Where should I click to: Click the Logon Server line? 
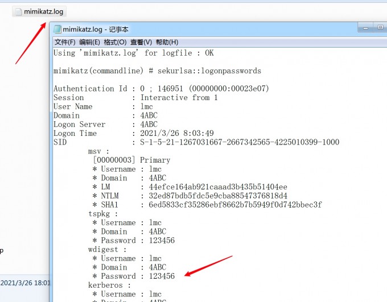(105, 125)
